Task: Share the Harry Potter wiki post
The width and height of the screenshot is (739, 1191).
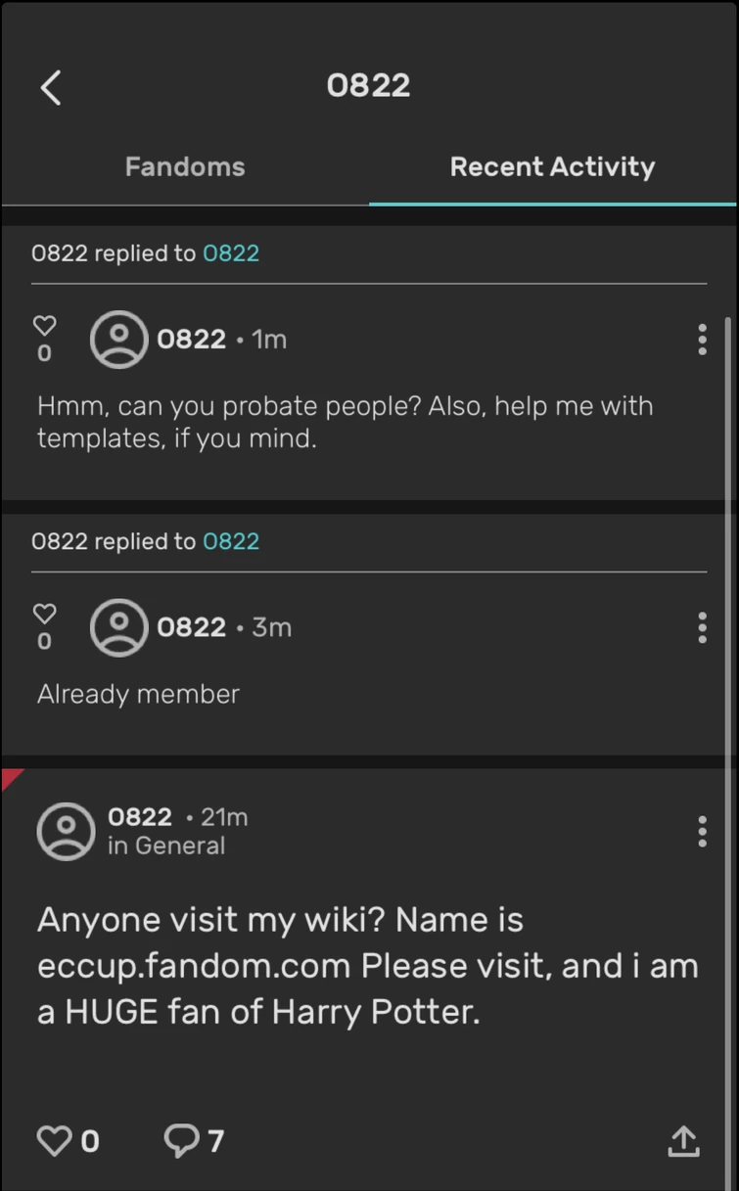Action: click(x=683, y=1140)
